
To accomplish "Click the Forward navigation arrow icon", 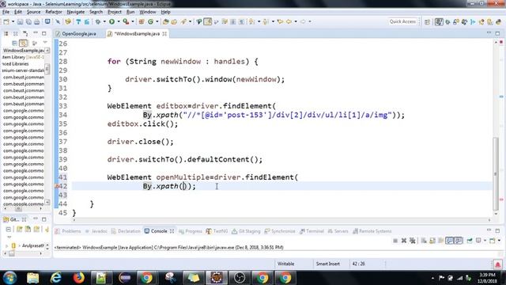I will (303, 21).
